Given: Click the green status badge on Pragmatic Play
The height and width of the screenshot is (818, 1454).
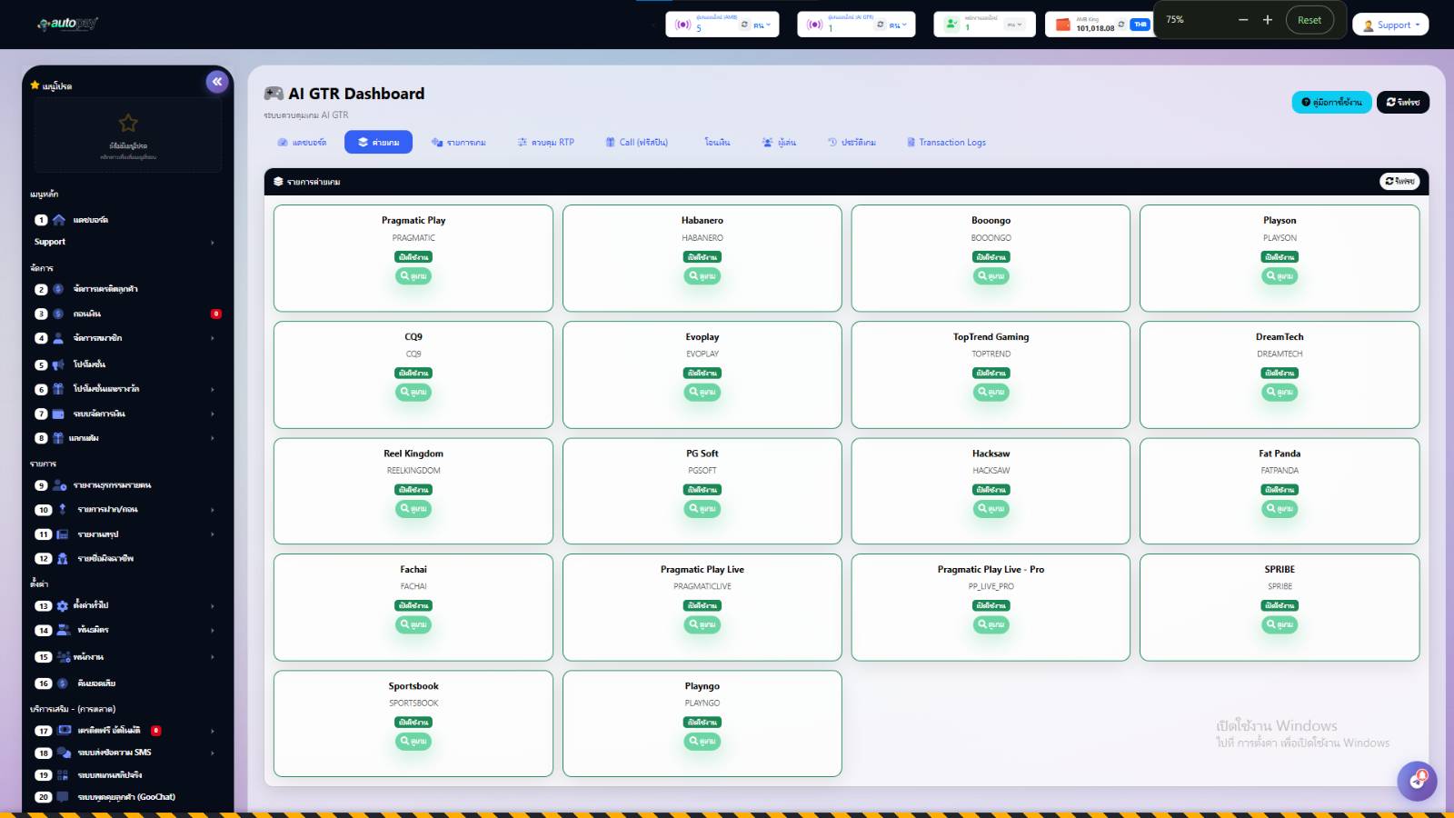Looking at the screenshot, I should pyautogui.click(x=413, y=257).
